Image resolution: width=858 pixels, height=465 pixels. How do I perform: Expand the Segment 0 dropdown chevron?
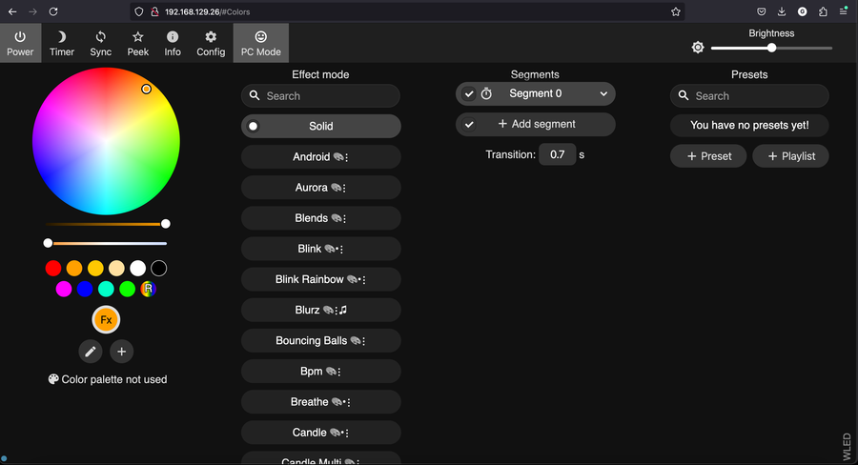coord(603,94)
